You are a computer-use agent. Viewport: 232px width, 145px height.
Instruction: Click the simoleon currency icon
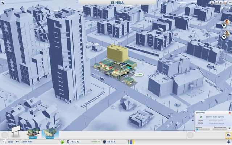click(68, 142)
